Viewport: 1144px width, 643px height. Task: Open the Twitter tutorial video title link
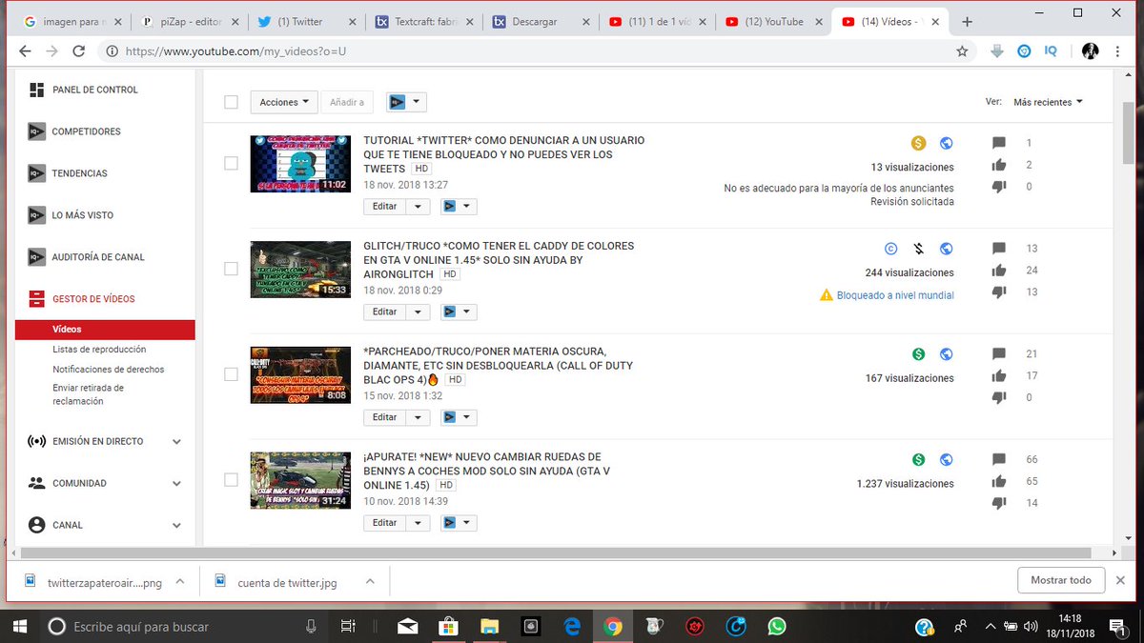[x=504, y=154]
